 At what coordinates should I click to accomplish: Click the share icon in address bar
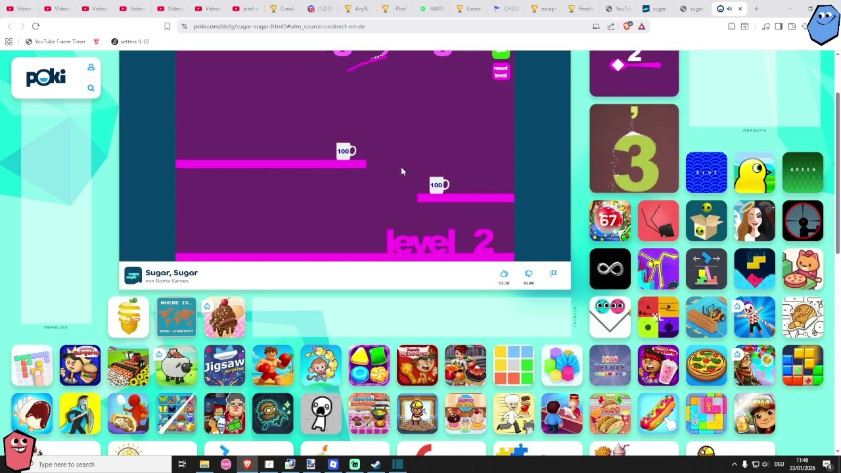[x=611, y=26]
